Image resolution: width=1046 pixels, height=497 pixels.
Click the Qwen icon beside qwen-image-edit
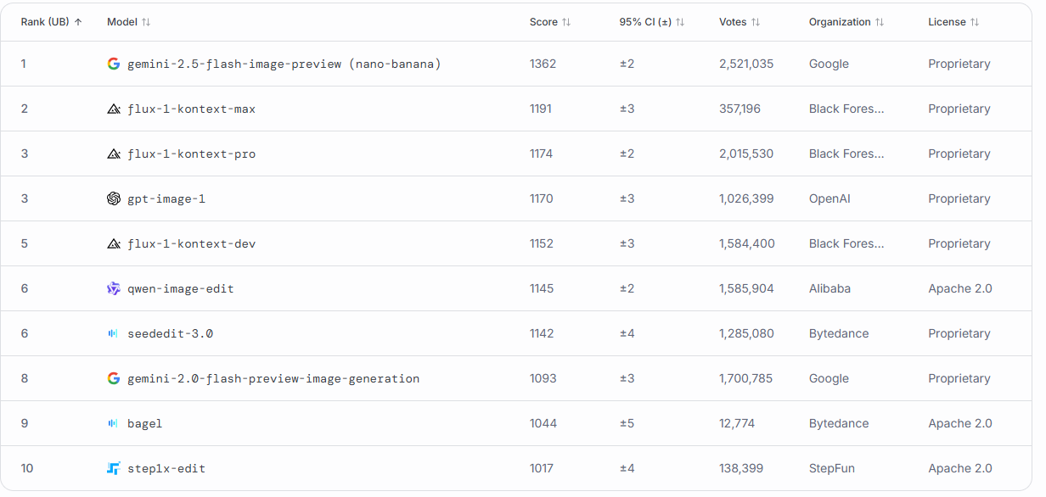[114, 288]
